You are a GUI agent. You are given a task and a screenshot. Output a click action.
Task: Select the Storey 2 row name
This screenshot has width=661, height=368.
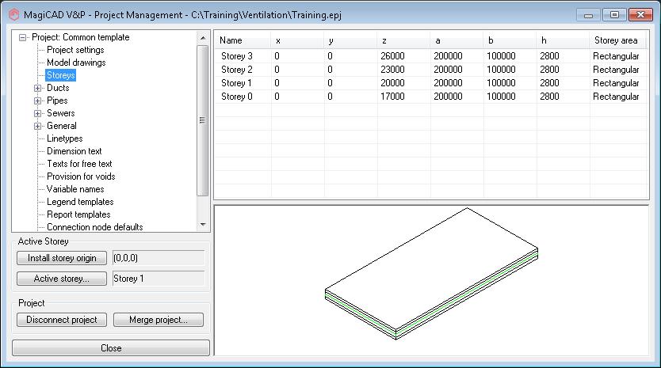[x=237, y=70]
